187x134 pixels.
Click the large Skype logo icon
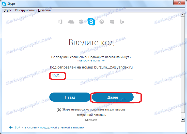(91, 21)
